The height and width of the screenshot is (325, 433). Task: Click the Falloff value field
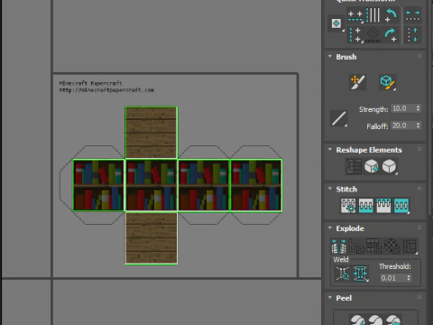(x=403, y=125)
